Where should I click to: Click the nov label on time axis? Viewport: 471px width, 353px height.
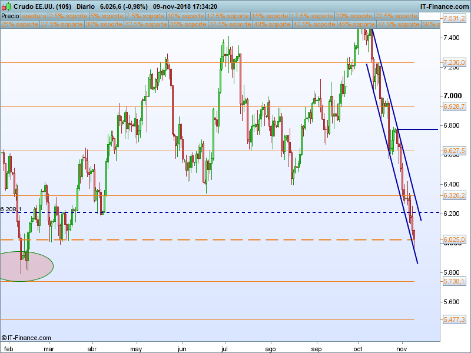pyautogui.click(x=402, y=349)
